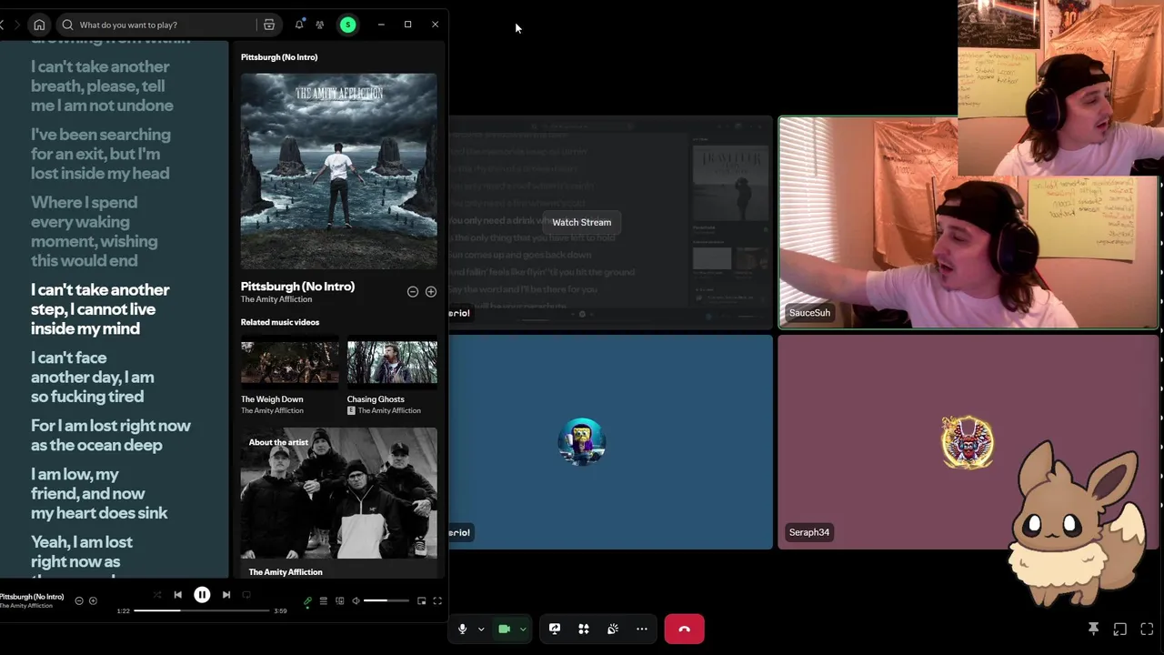Viewport: 1164px width, 655px height.
Task: Click Pittsburgh panel header title
Action: [279, 57]
